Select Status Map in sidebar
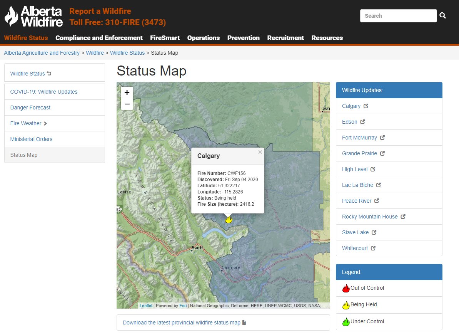The height and width of the screenshot is (336, 459). (55, 155)
